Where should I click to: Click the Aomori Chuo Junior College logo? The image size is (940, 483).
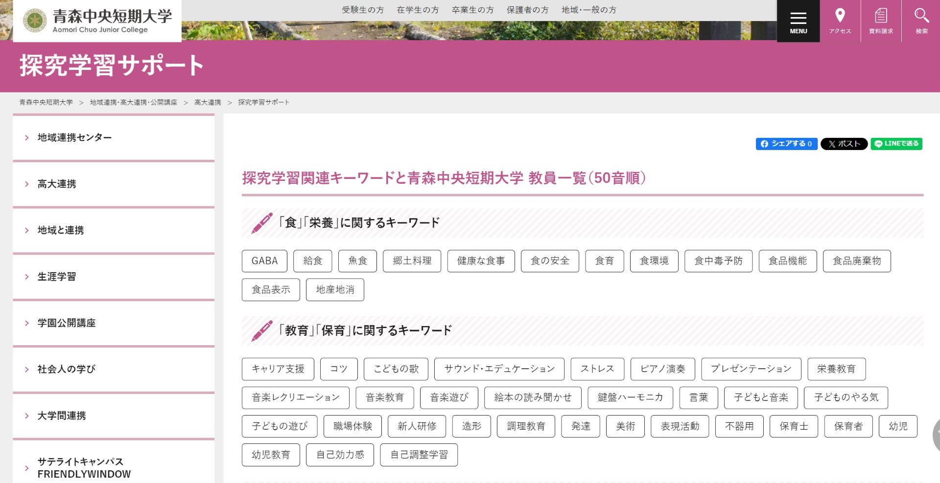[97, 21]
